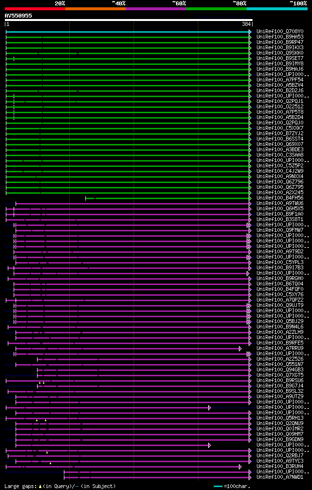
Task: Select the UniRef100_A2X245 hit
Action: (280, 192)
